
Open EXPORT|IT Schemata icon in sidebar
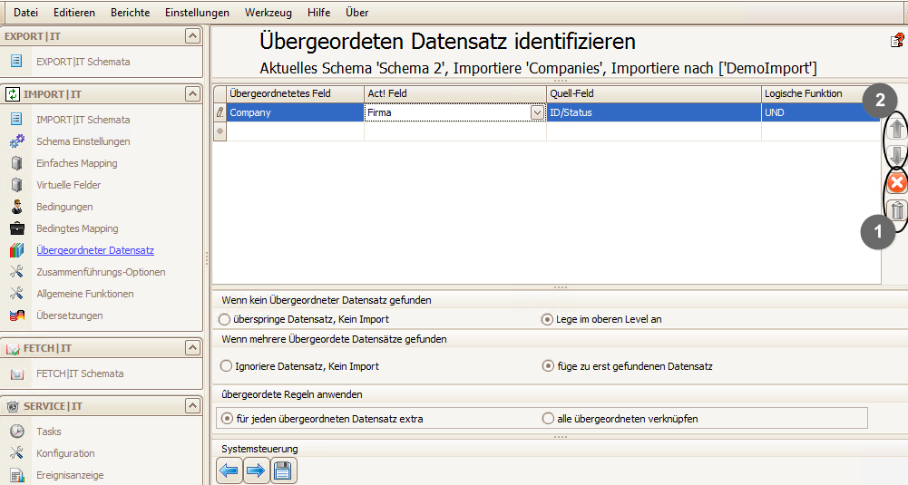[x=16, y=61]
